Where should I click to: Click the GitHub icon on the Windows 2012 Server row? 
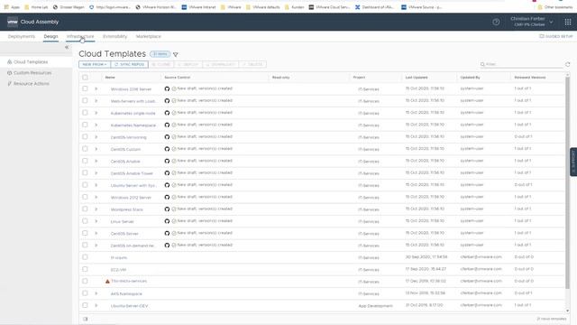click(167, 197)
